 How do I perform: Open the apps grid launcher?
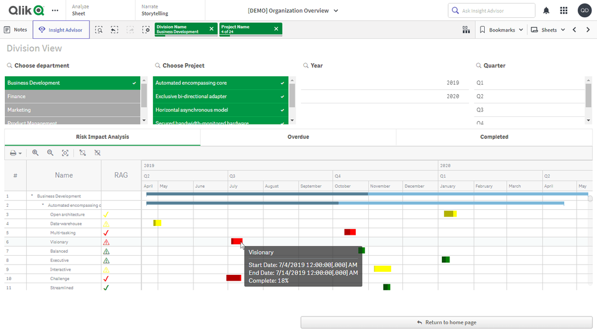[564, 11]
